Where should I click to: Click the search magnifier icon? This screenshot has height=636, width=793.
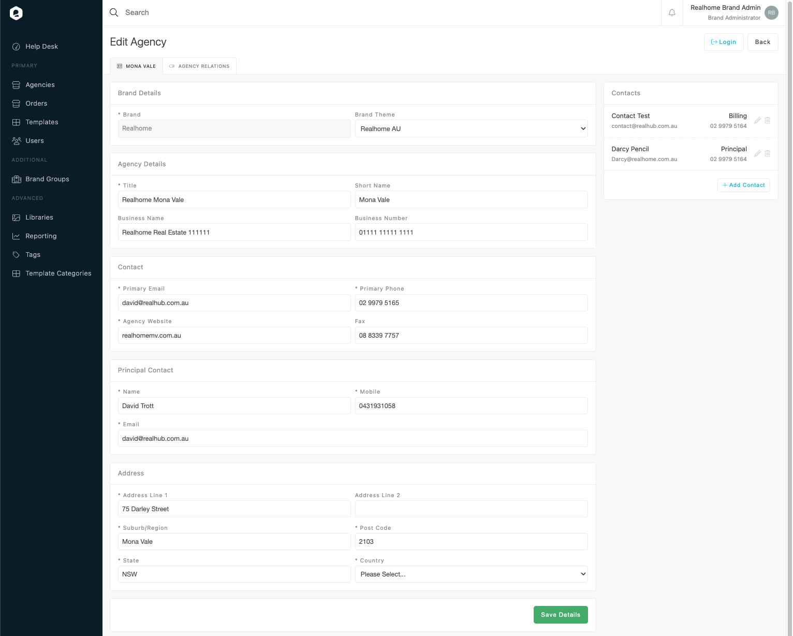(114, 12)
